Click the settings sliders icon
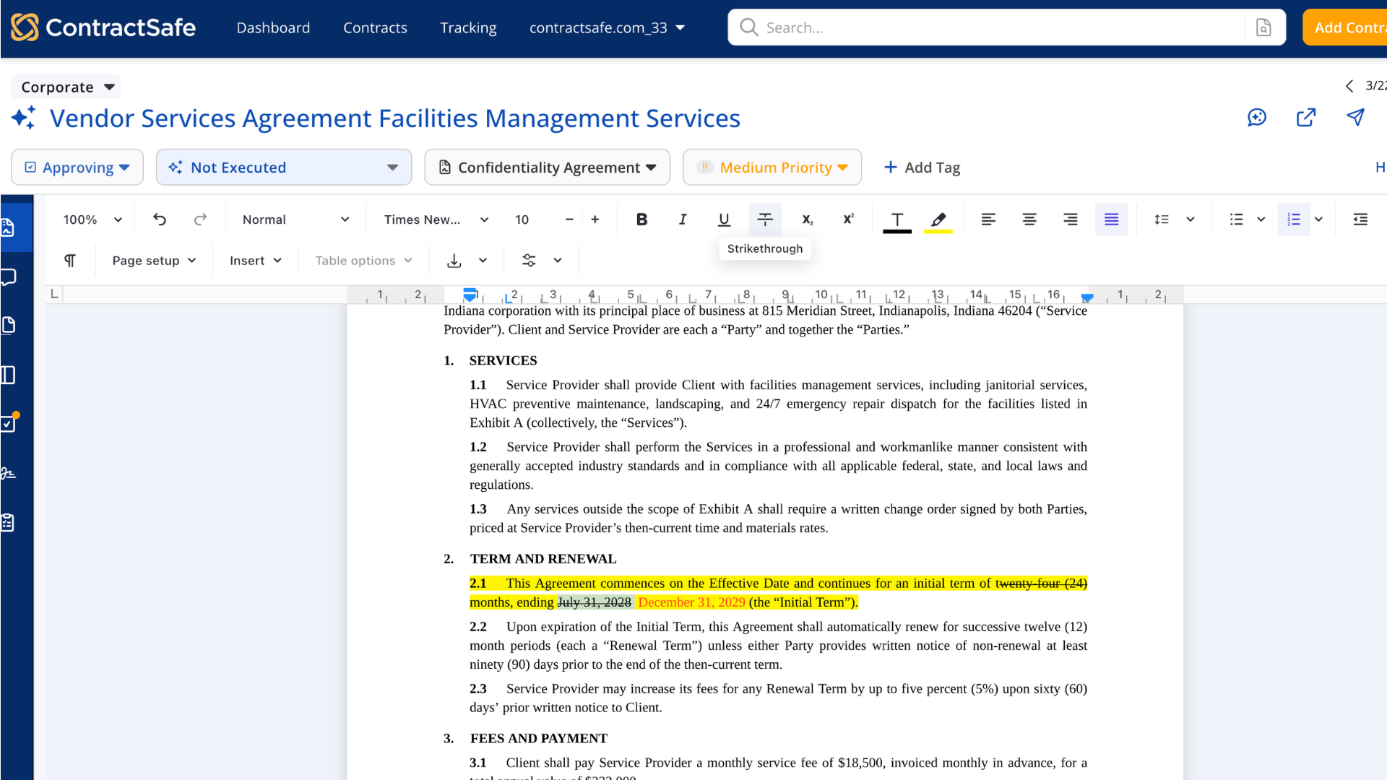Screen dimensions: 1387x780 (x=530, y=261)
